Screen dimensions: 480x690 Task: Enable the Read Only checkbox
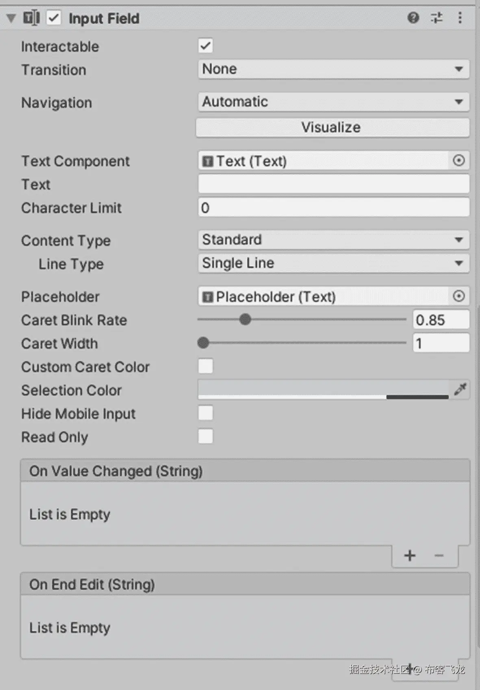tap(206, 437)
